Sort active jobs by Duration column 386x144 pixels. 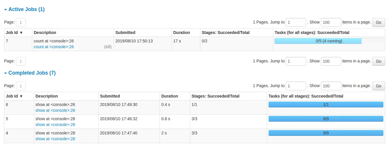click(x=181, y=33)
